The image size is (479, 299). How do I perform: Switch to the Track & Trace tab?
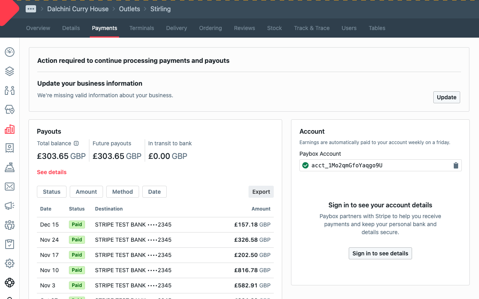311,28
